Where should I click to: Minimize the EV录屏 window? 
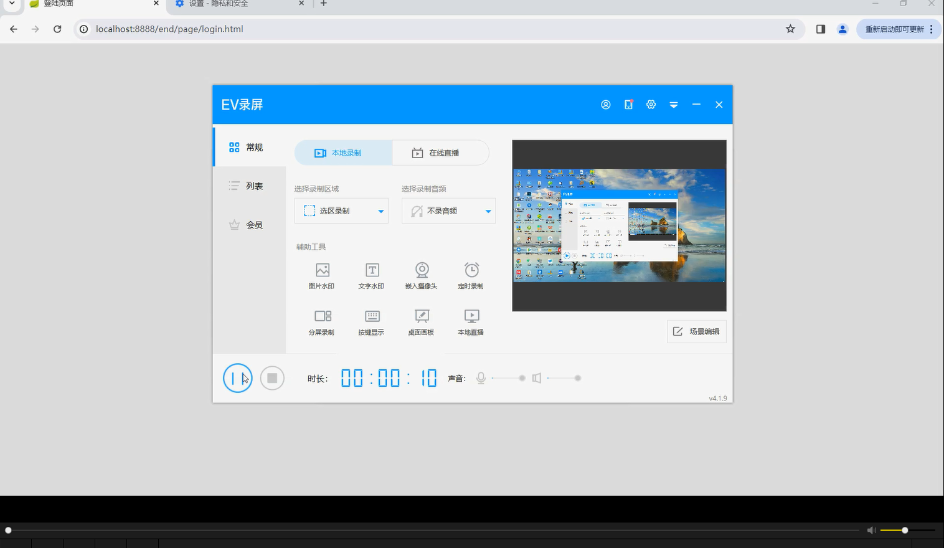696,105
